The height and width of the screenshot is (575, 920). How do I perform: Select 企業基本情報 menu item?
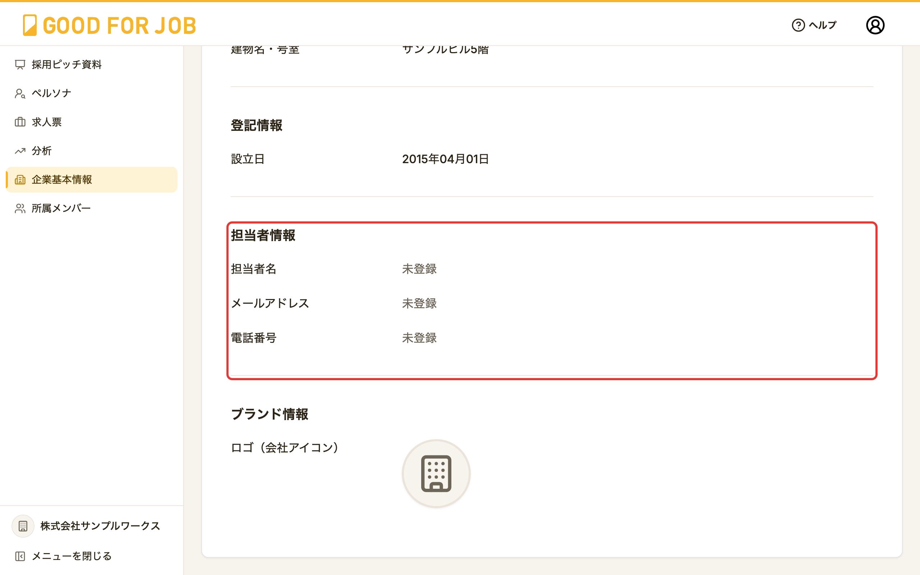[92, 179]
